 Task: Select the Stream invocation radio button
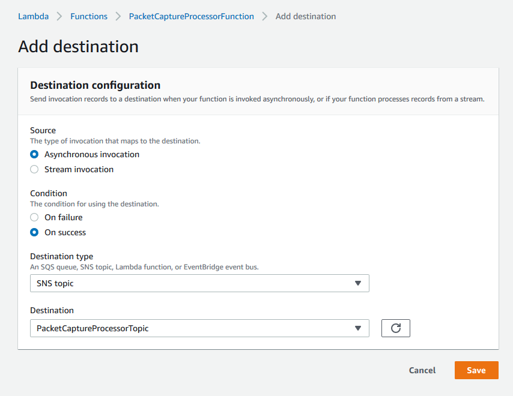coord(34,169)
